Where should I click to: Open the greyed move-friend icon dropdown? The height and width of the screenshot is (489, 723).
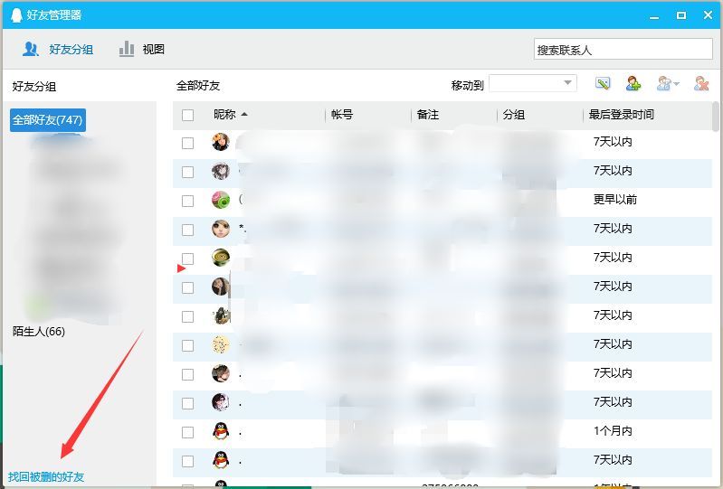coord(668,83)
